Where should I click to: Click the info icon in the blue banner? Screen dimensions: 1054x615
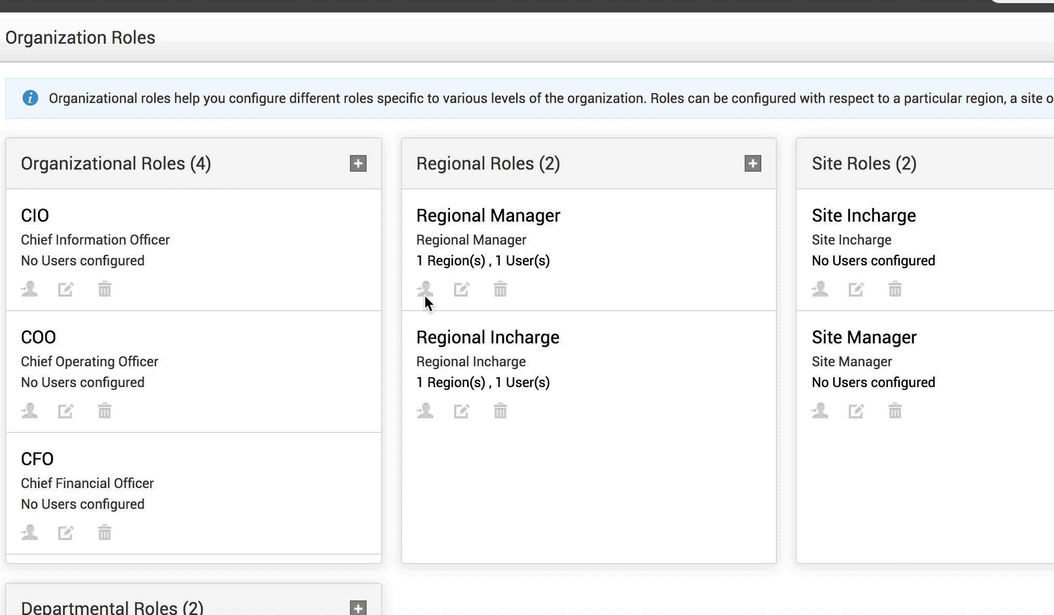[x=30, y=98]
